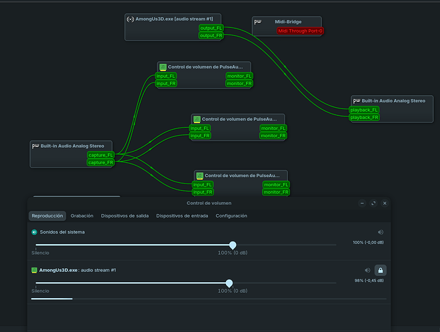
Task: Select the output_FL port
Action: tap(211, 28)
